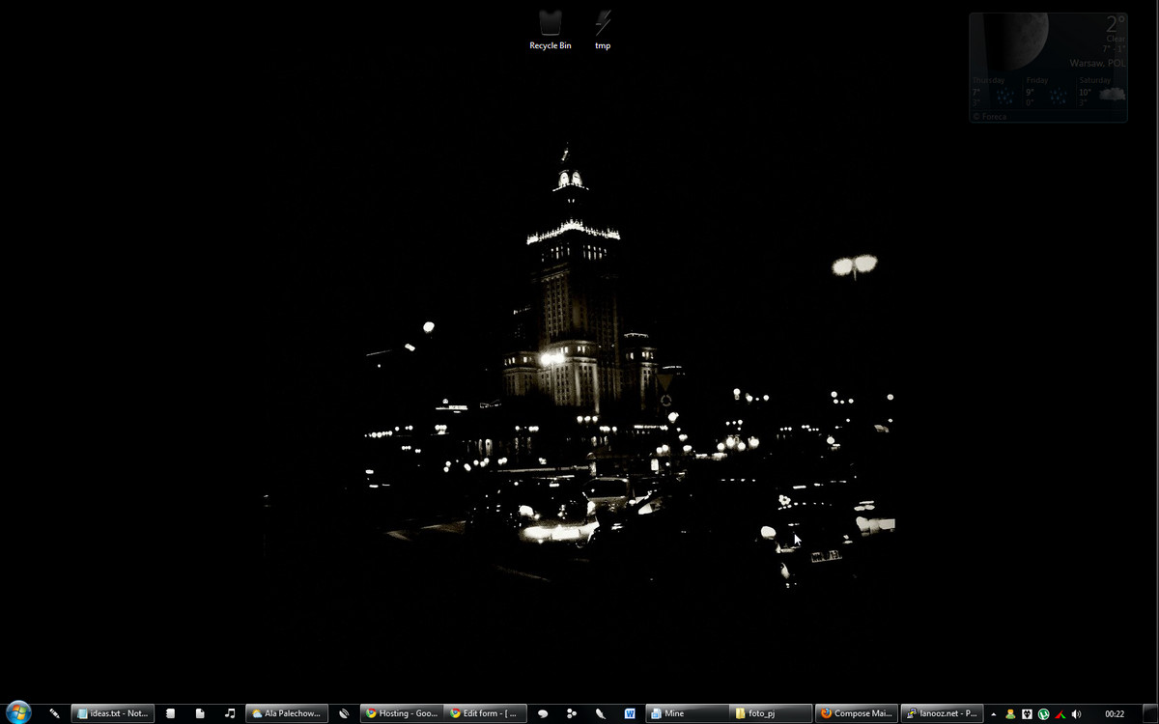1159x724 pixels.
Task: Switch to the foto_pj folder window
Action: [769, 713]
